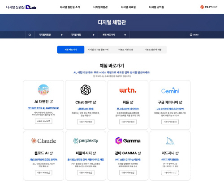Select the Midjourney sailboat icon
This screenshot has height=187, width=224.
(x=170, y=141)
